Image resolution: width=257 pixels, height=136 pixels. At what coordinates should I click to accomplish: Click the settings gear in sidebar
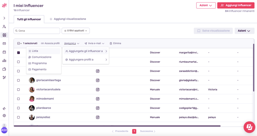(x=4, y=116)
